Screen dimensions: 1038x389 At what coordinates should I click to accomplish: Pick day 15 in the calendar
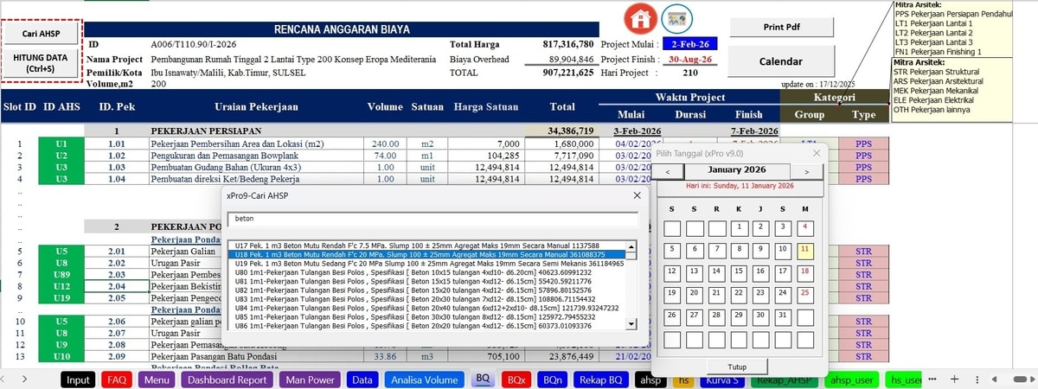coord(738,272)
